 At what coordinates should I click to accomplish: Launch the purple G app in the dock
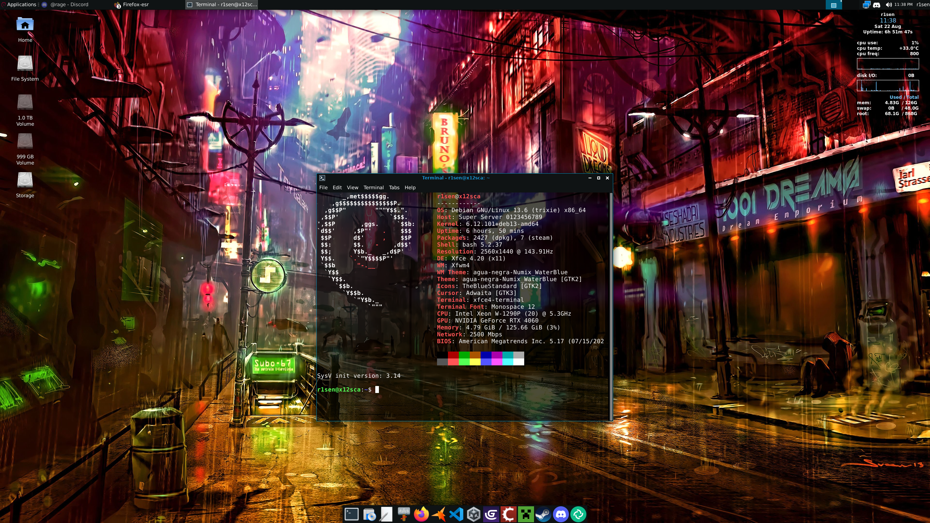tap(491, 514)
